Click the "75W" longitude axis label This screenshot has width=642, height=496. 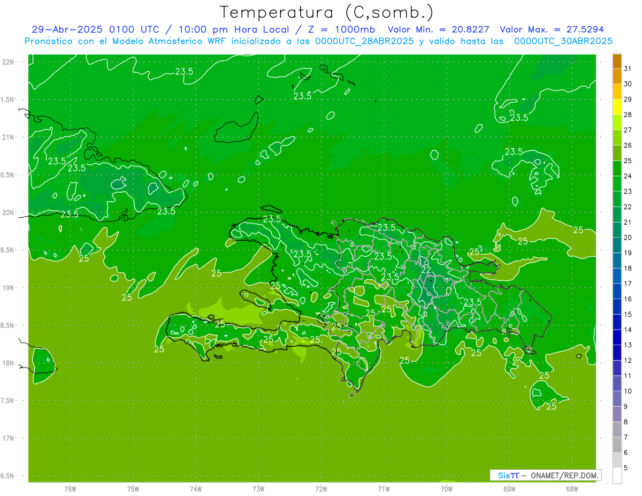click(x=133, y=489)
